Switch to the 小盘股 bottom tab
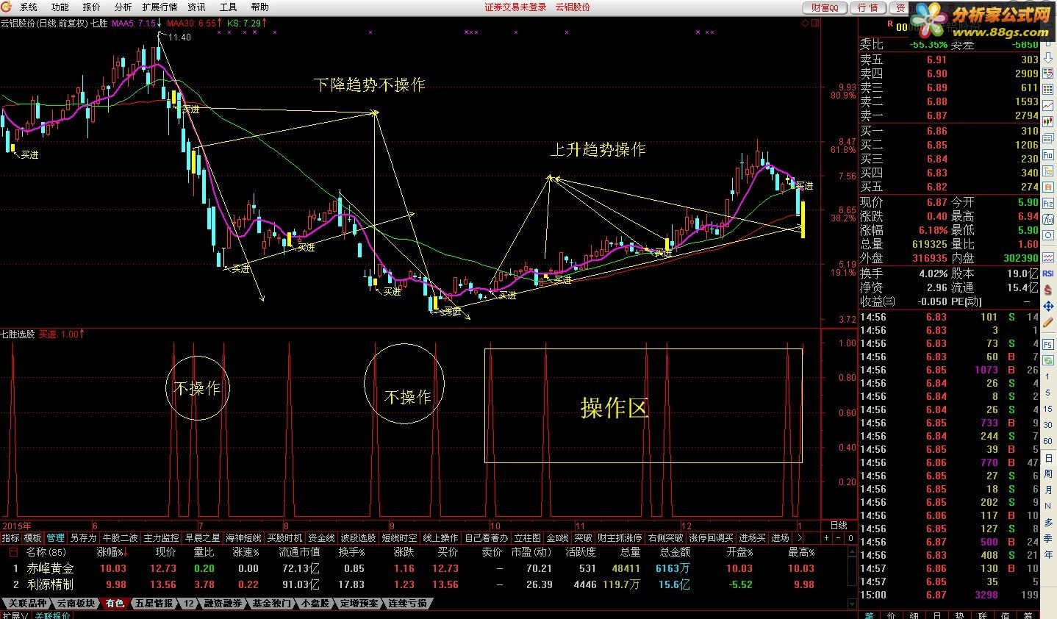This screenshot has height=619, width=1057. pyautogui.click(x=315, y=604)
